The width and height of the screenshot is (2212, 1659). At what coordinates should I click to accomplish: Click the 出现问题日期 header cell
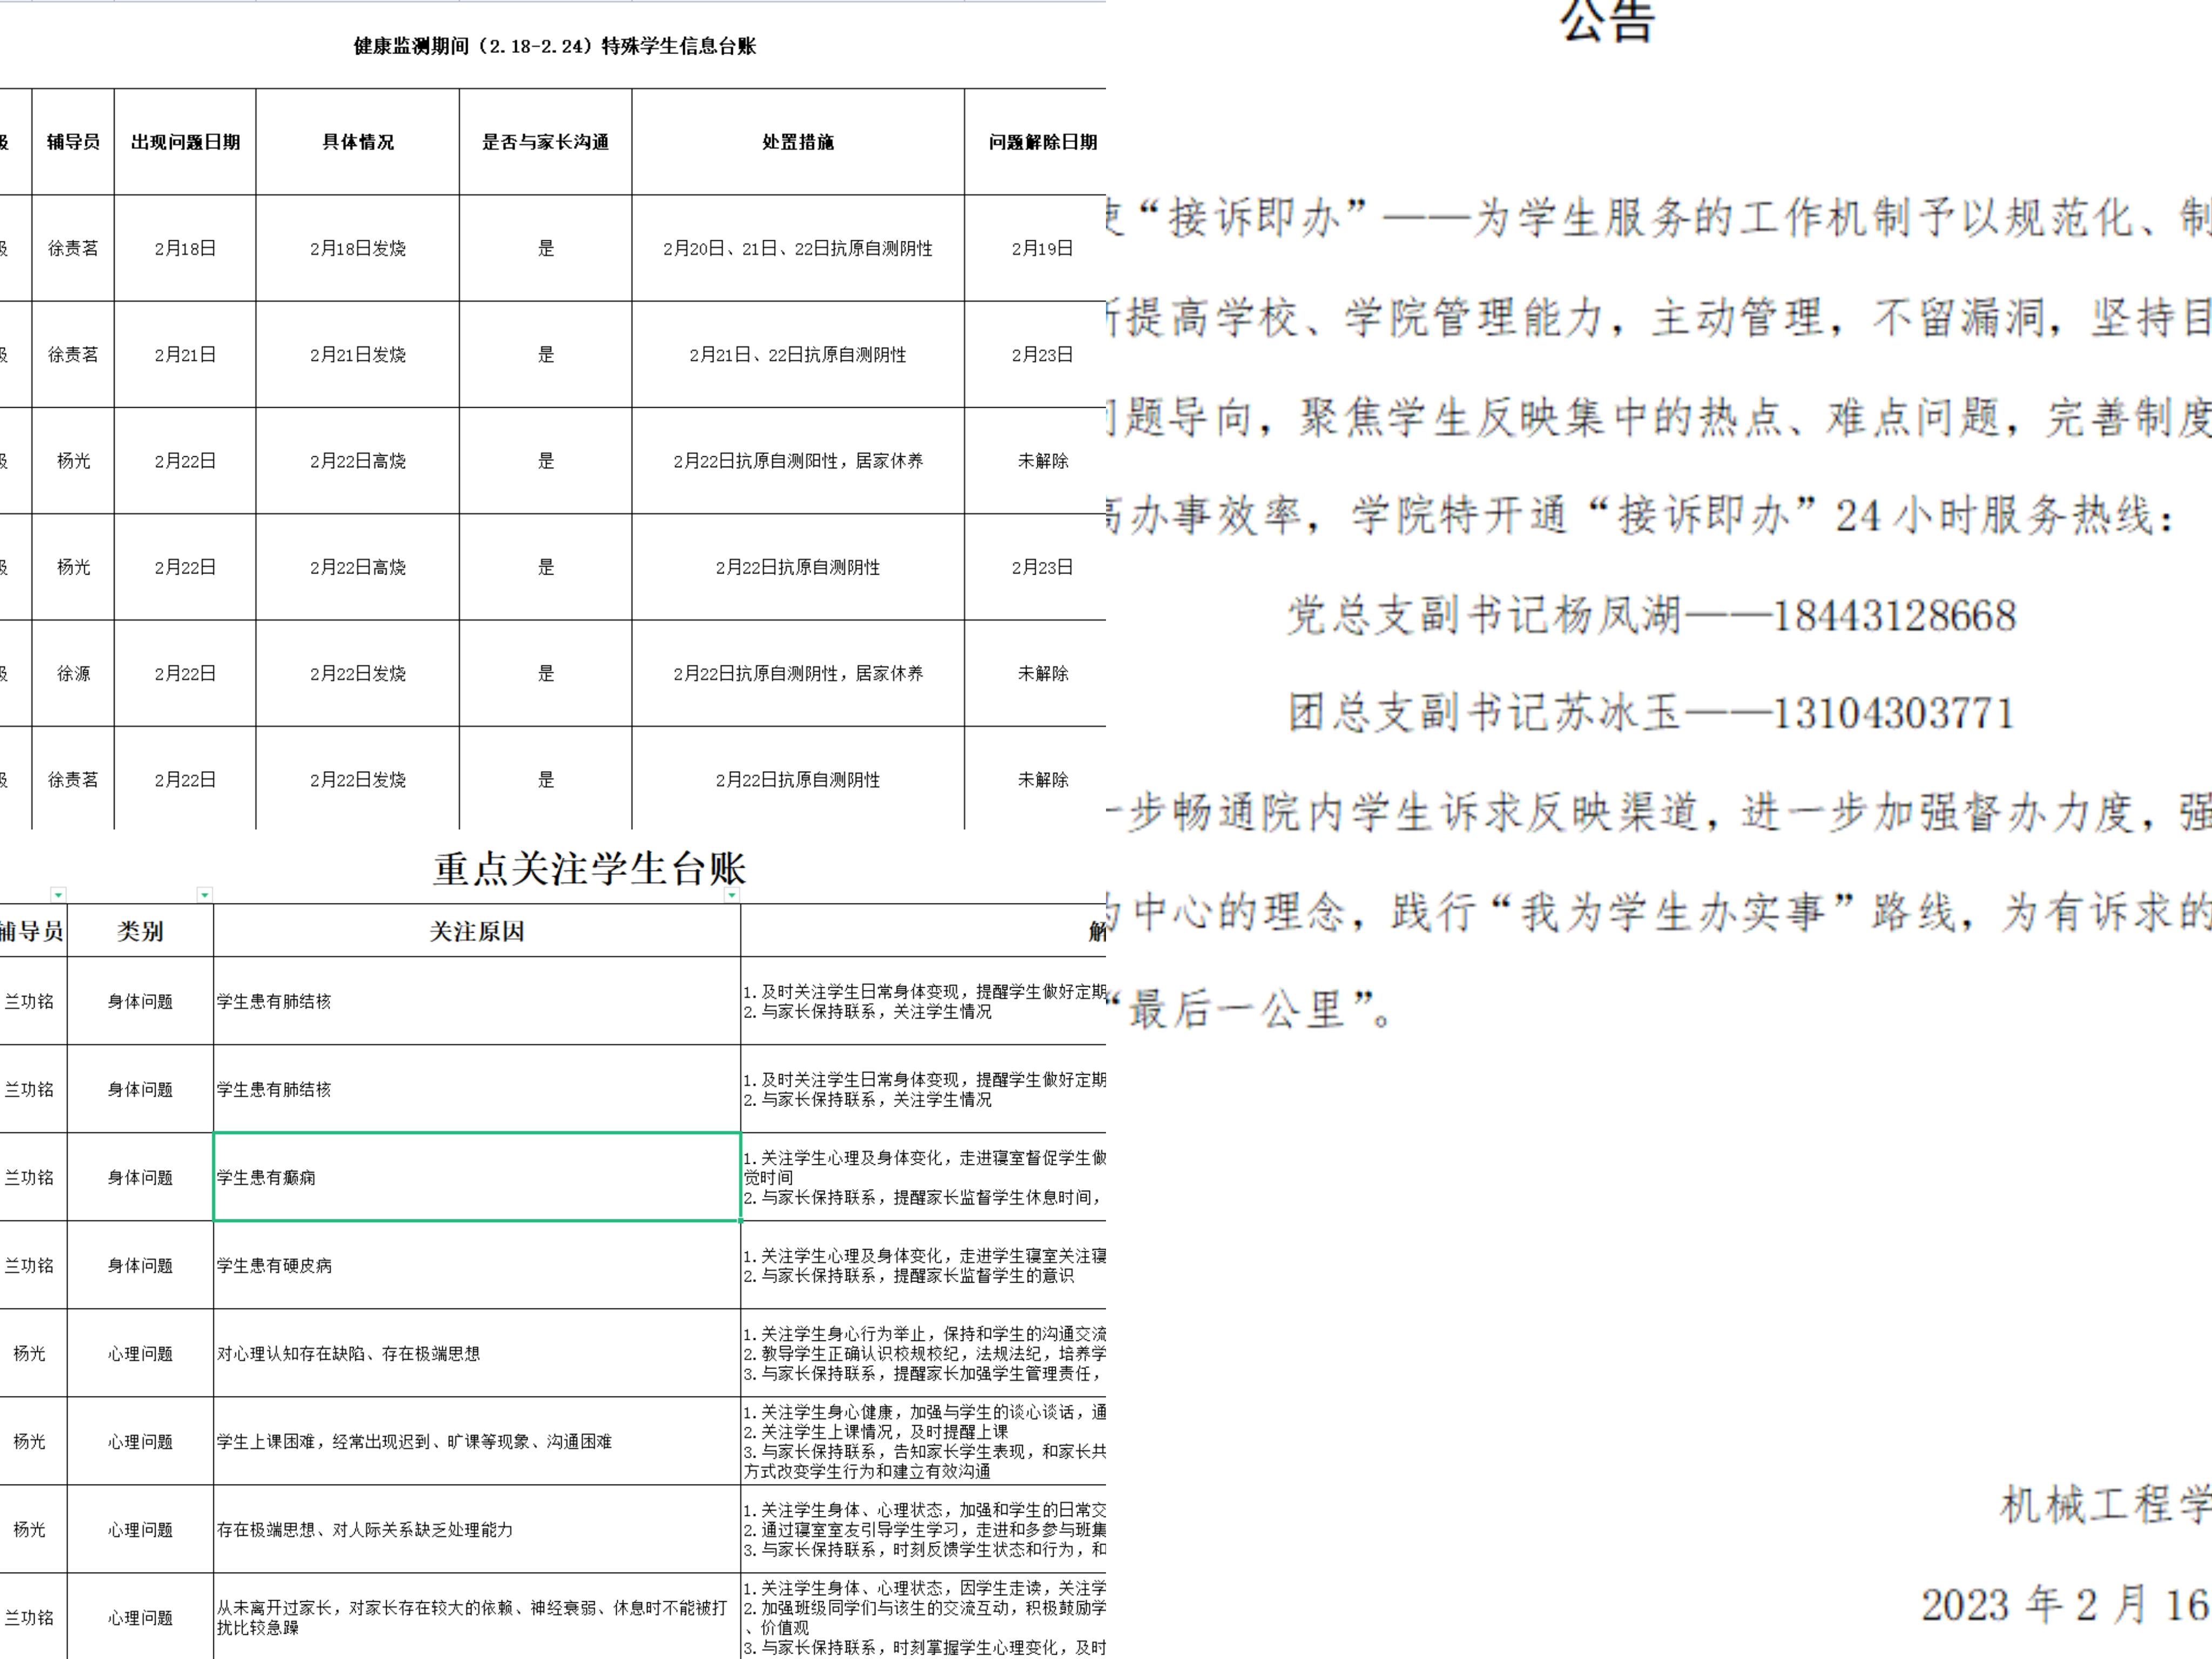coord(185,142)
